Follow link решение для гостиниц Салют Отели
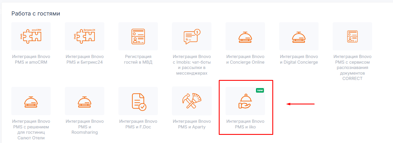Viewport: 393px width, 143px height. (31, 129)
